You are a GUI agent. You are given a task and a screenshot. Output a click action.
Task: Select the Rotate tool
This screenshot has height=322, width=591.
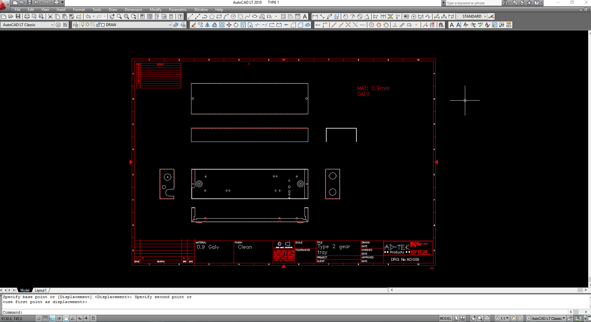click(236, 25)
